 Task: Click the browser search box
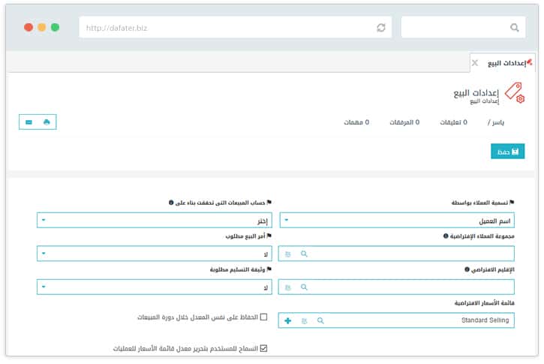[x=463, y=28]
